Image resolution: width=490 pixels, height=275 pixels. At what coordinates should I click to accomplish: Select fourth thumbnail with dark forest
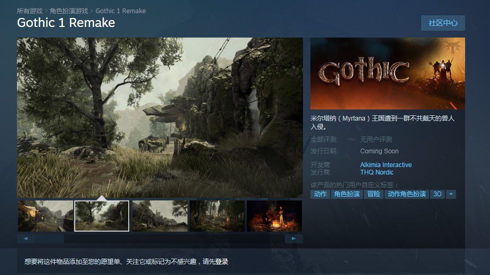(x=217, y=216)
